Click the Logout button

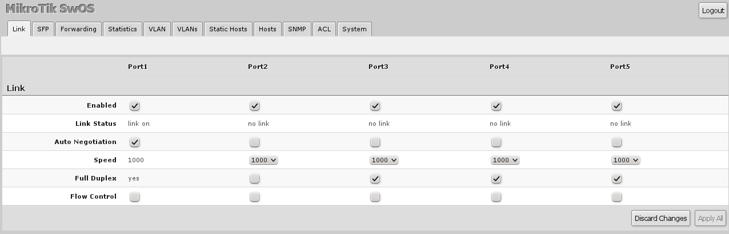pyautogui.click(x=713, y=11)
